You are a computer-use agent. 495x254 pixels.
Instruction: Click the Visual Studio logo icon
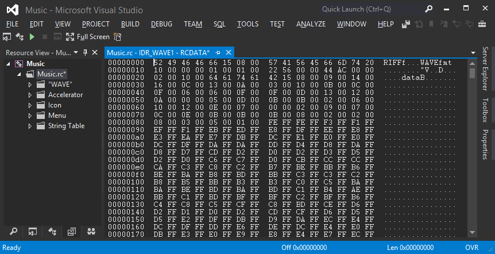coord(12,10)
